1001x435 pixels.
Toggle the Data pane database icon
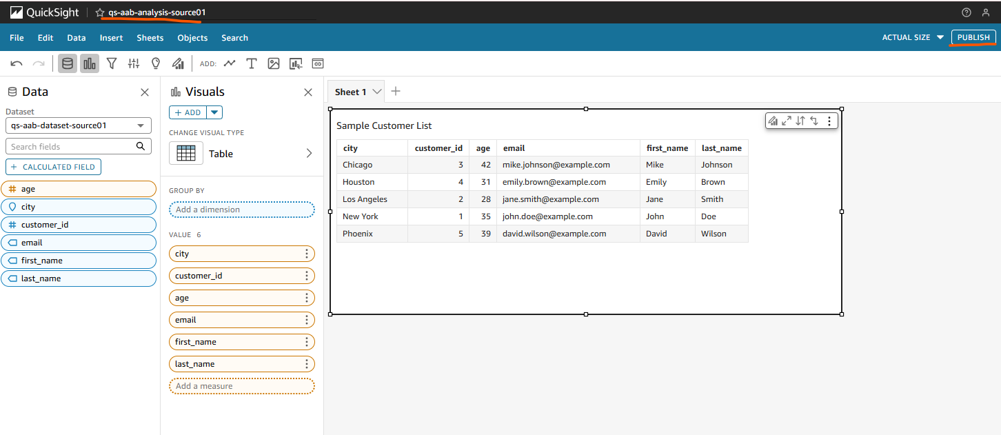(67, 64)
